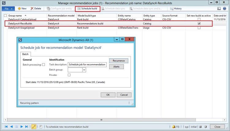
Task: Uncheck active build for DataSync4-RecoBuilds
Action: tap(199, 24)
